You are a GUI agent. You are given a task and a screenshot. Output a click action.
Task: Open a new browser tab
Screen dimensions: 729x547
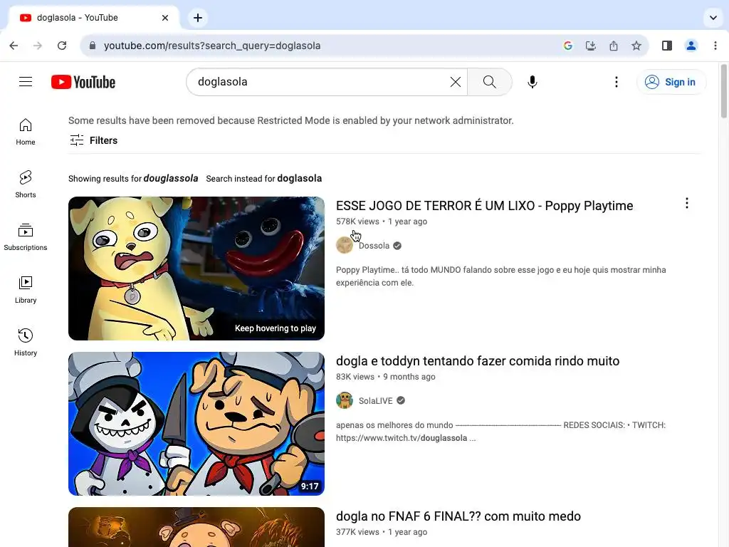[198, 18]
